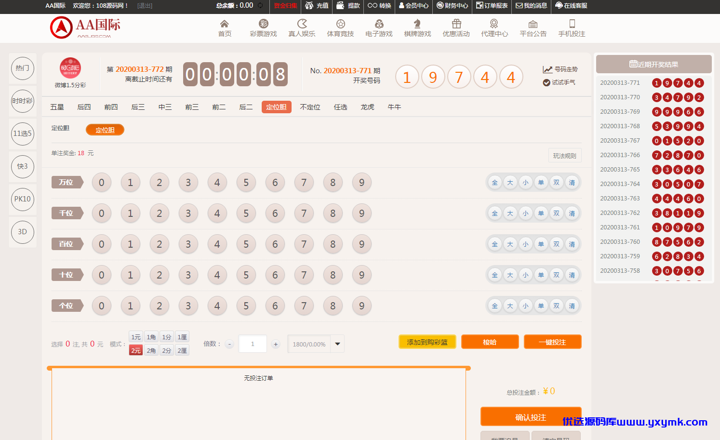Screen dimensions: 720x440
Task: Select 全 for the 千位 row
Action: (x=495, y=213)
